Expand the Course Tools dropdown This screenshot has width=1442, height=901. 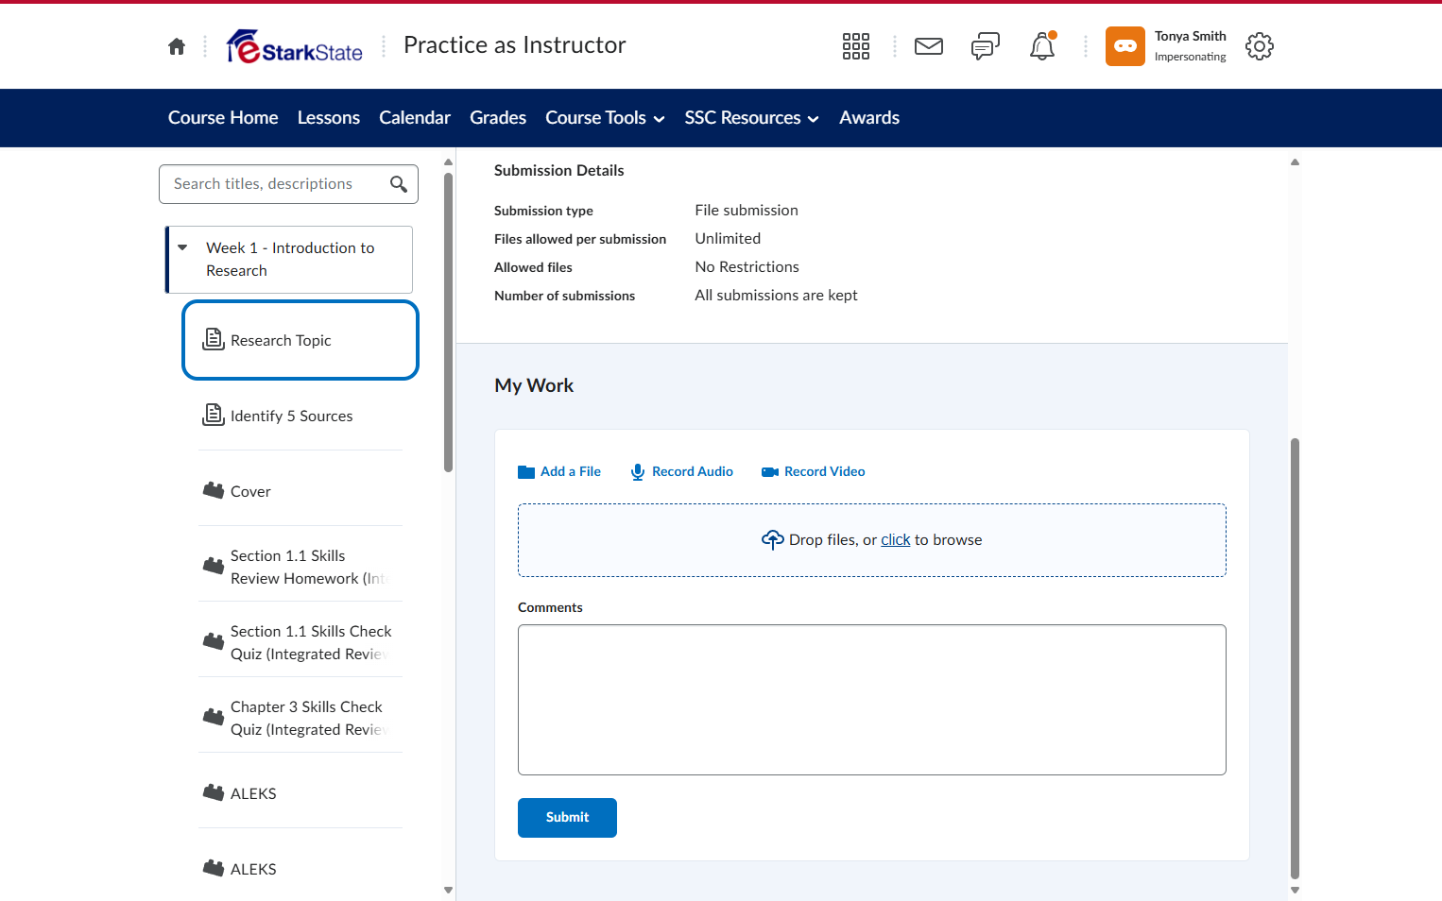click(605, 118)
